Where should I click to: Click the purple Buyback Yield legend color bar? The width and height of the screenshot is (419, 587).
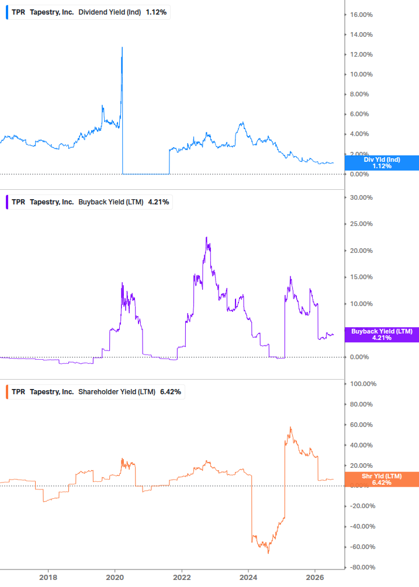coord(7,202)
